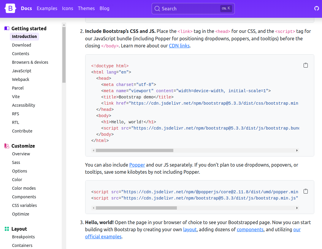Click the HTML code block horizontal scrollbar thumb

134,151
